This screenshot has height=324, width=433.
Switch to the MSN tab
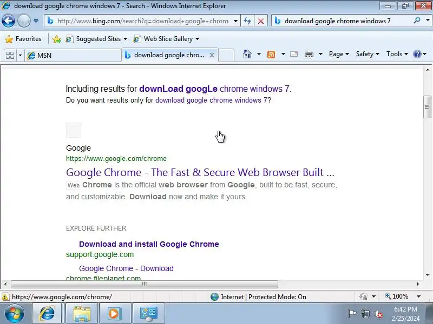(x=73, y=56)
